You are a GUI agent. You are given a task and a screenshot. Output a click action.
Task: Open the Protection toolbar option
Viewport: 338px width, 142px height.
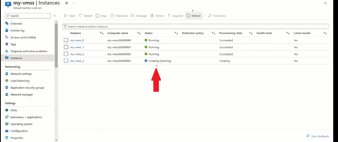(x=217, y=16)
